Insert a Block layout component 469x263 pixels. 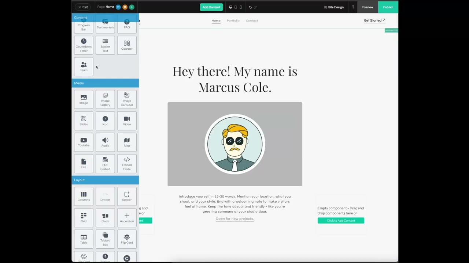(105, 218)
